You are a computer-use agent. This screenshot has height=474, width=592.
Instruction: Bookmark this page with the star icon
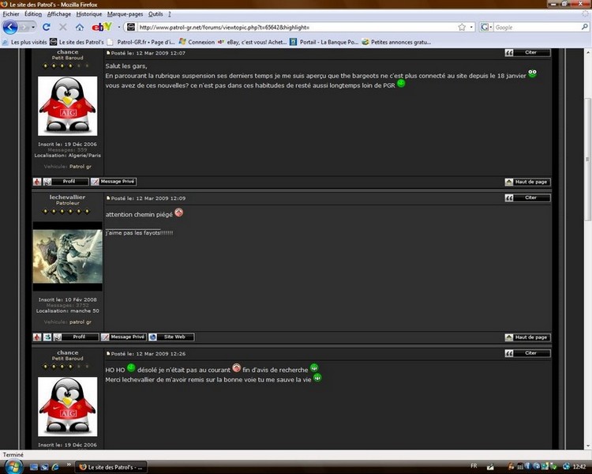coord(462,27)
